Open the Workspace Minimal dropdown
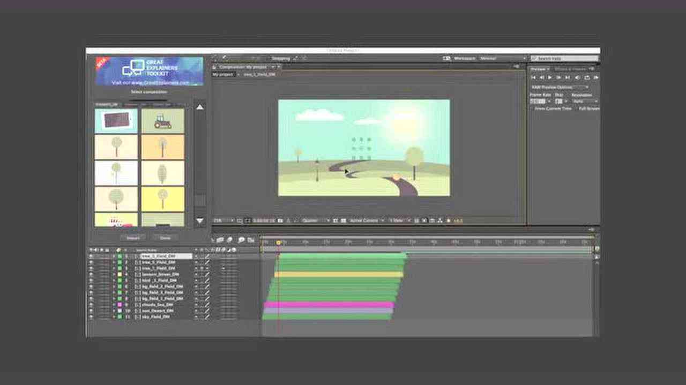686x385 pixels. pos(503,58)
